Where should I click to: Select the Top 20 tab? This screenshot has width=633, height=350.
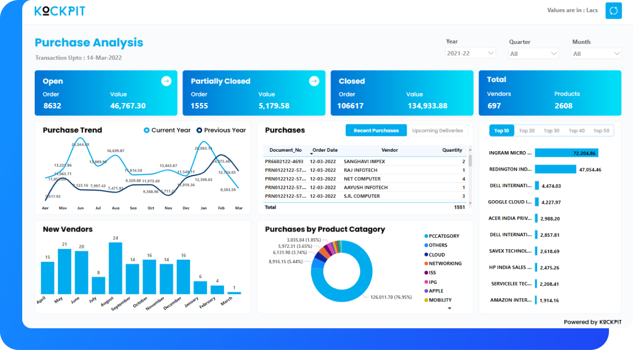tap(527, 131)
